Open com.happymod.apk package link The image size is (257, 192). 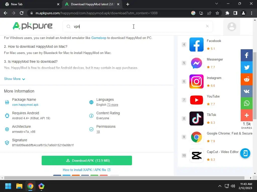(x=25, y=105)
